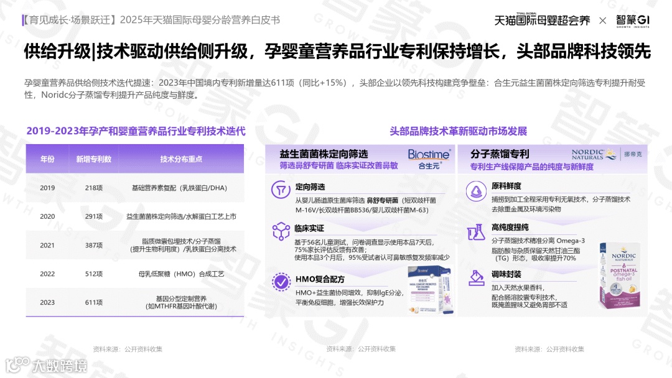Image resolution: width=672 pixels, height=378 pixels.
Task: Click 益生菌菌株定向筛选/水解蛋白工艺上市 cell
Action: click(181, 216)
